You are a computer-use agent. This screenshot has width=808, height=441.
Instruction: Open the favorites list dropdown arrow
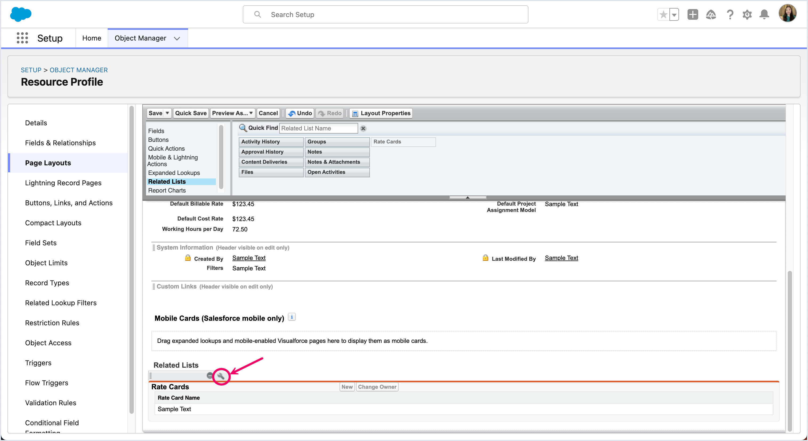point(674,14)
